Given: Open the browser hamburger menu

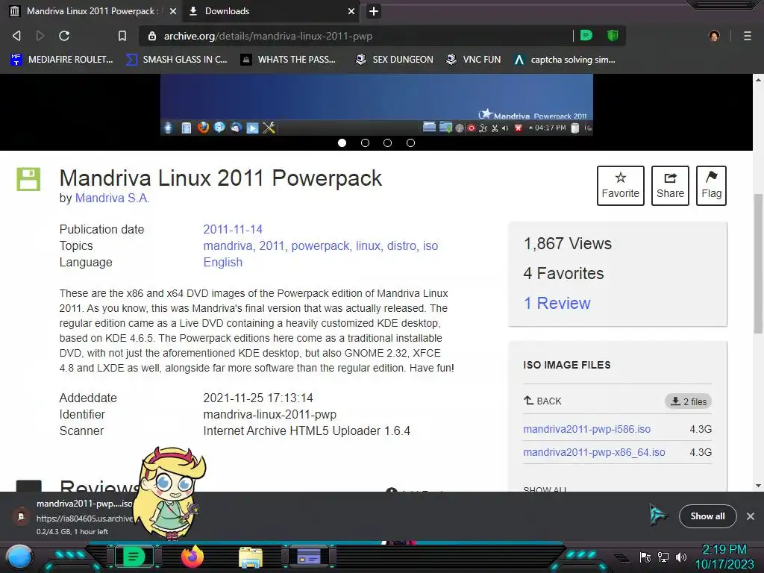Looking at the screenshot, I should pyautogui.click(x=747, y=36).
